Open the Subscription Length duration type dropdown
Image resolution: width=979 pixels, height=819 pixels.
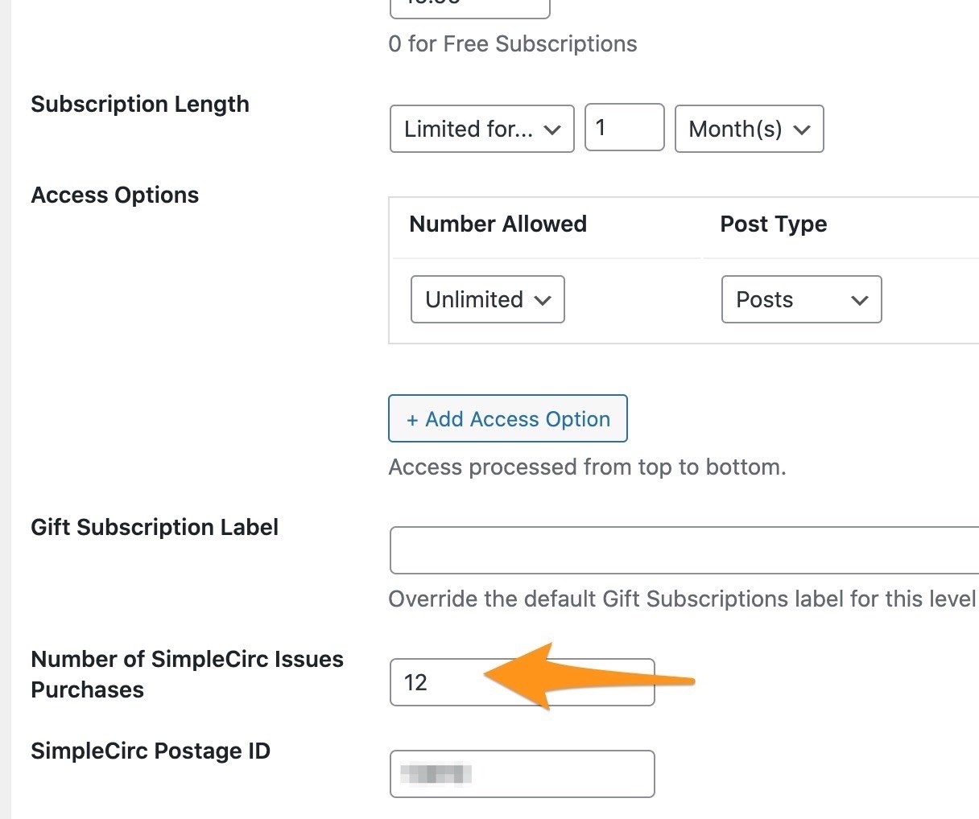481,129
